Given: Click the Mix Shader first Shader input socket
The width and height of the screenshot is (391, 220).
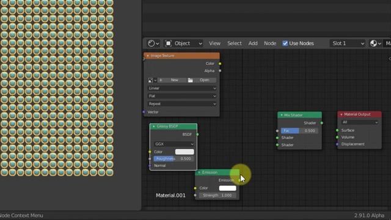Looking at the screenshot, I should tap(277, 137).
